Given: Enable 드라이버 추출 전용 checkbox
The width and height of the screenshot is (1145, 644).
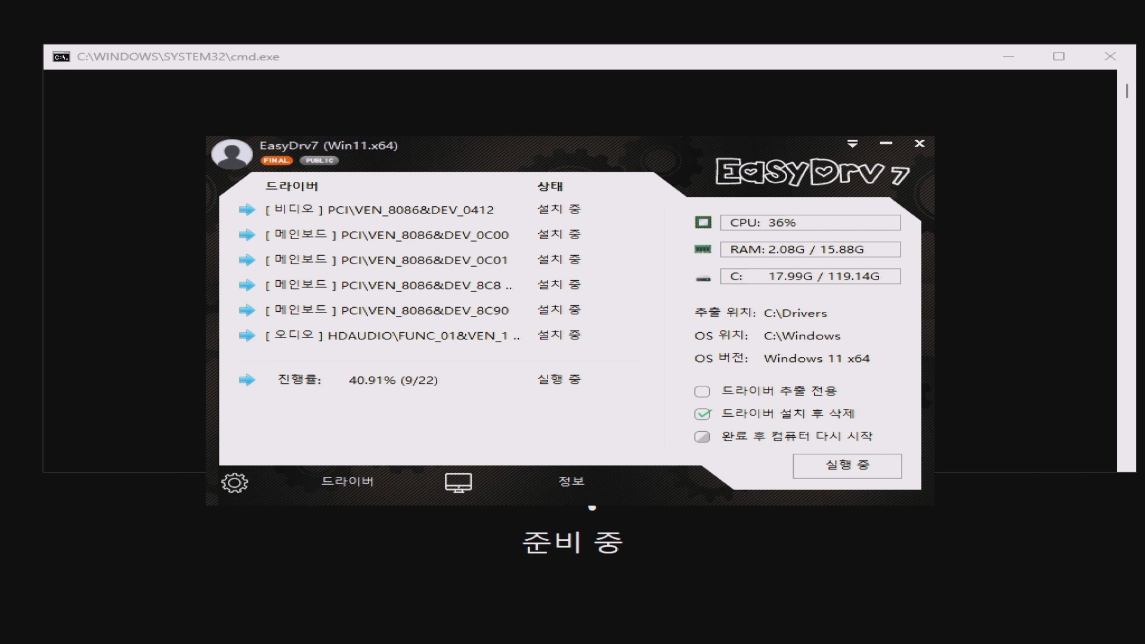Looking at the screenshot, I should click(702, 392).
